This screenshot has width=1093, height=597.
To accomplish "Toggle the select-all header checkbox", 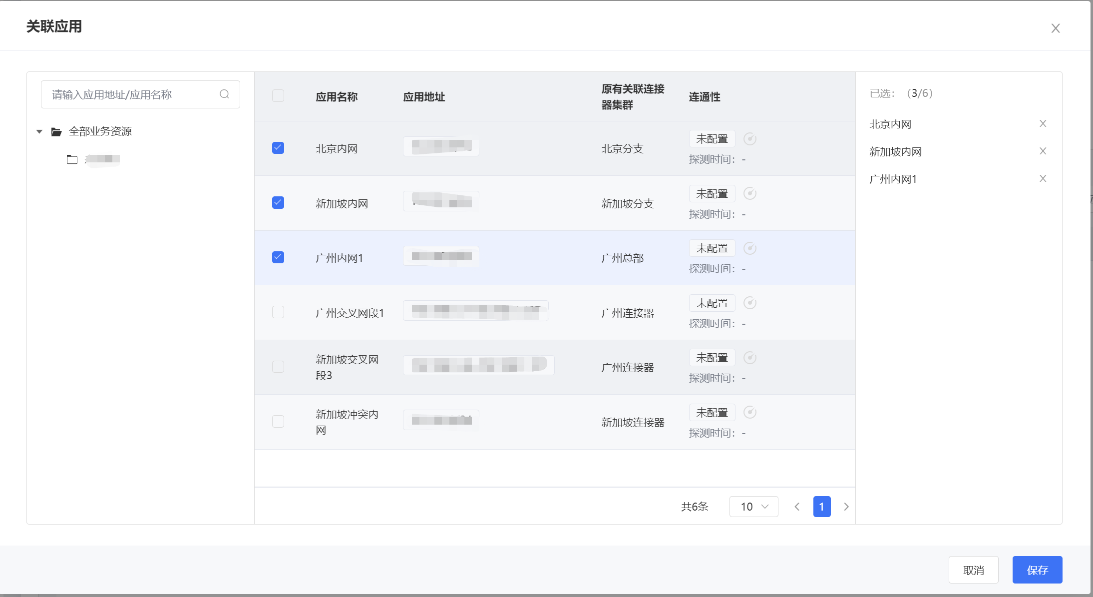I will point(278,95).
